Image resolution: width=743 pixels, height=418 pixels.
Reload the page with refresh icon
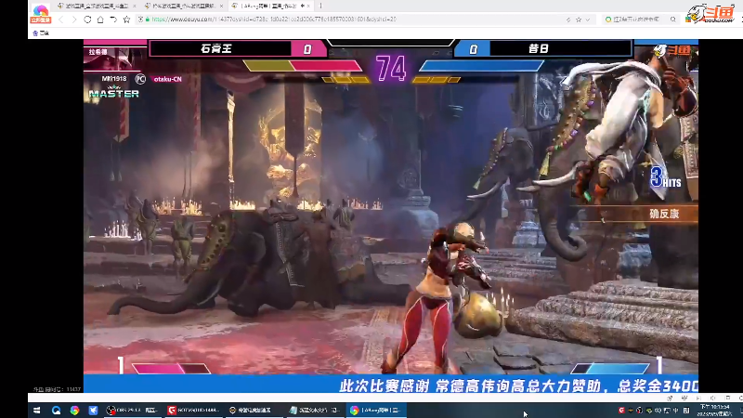pyautogui.click(x=87, y=20)
